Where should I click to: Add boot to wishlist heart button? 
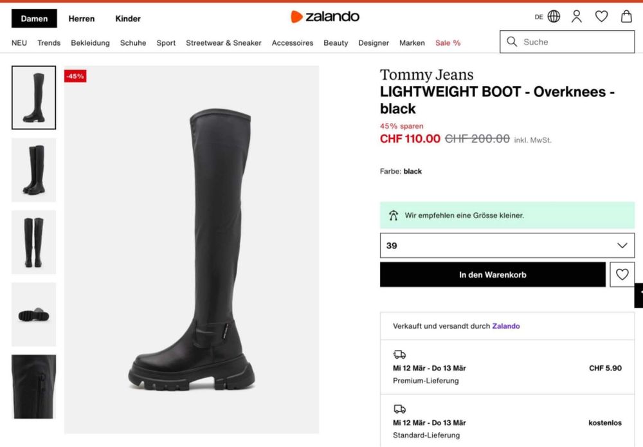(622, 275)
